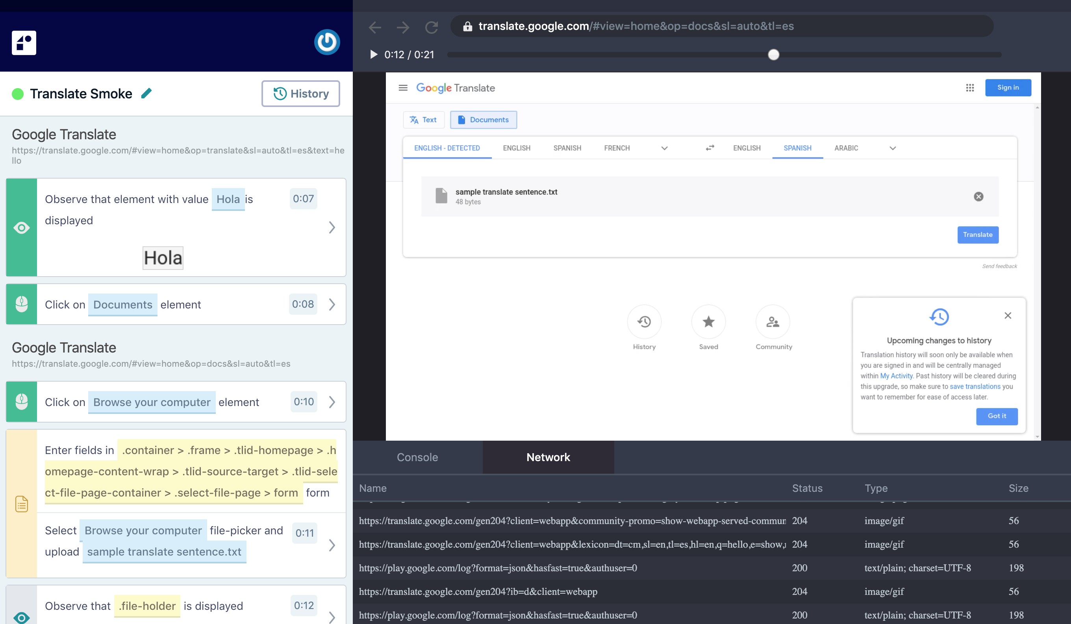Image resolution: width=1071 pixels, height=624 pixels.
Task: Reload the page with refresh icon
Action: 432,27
